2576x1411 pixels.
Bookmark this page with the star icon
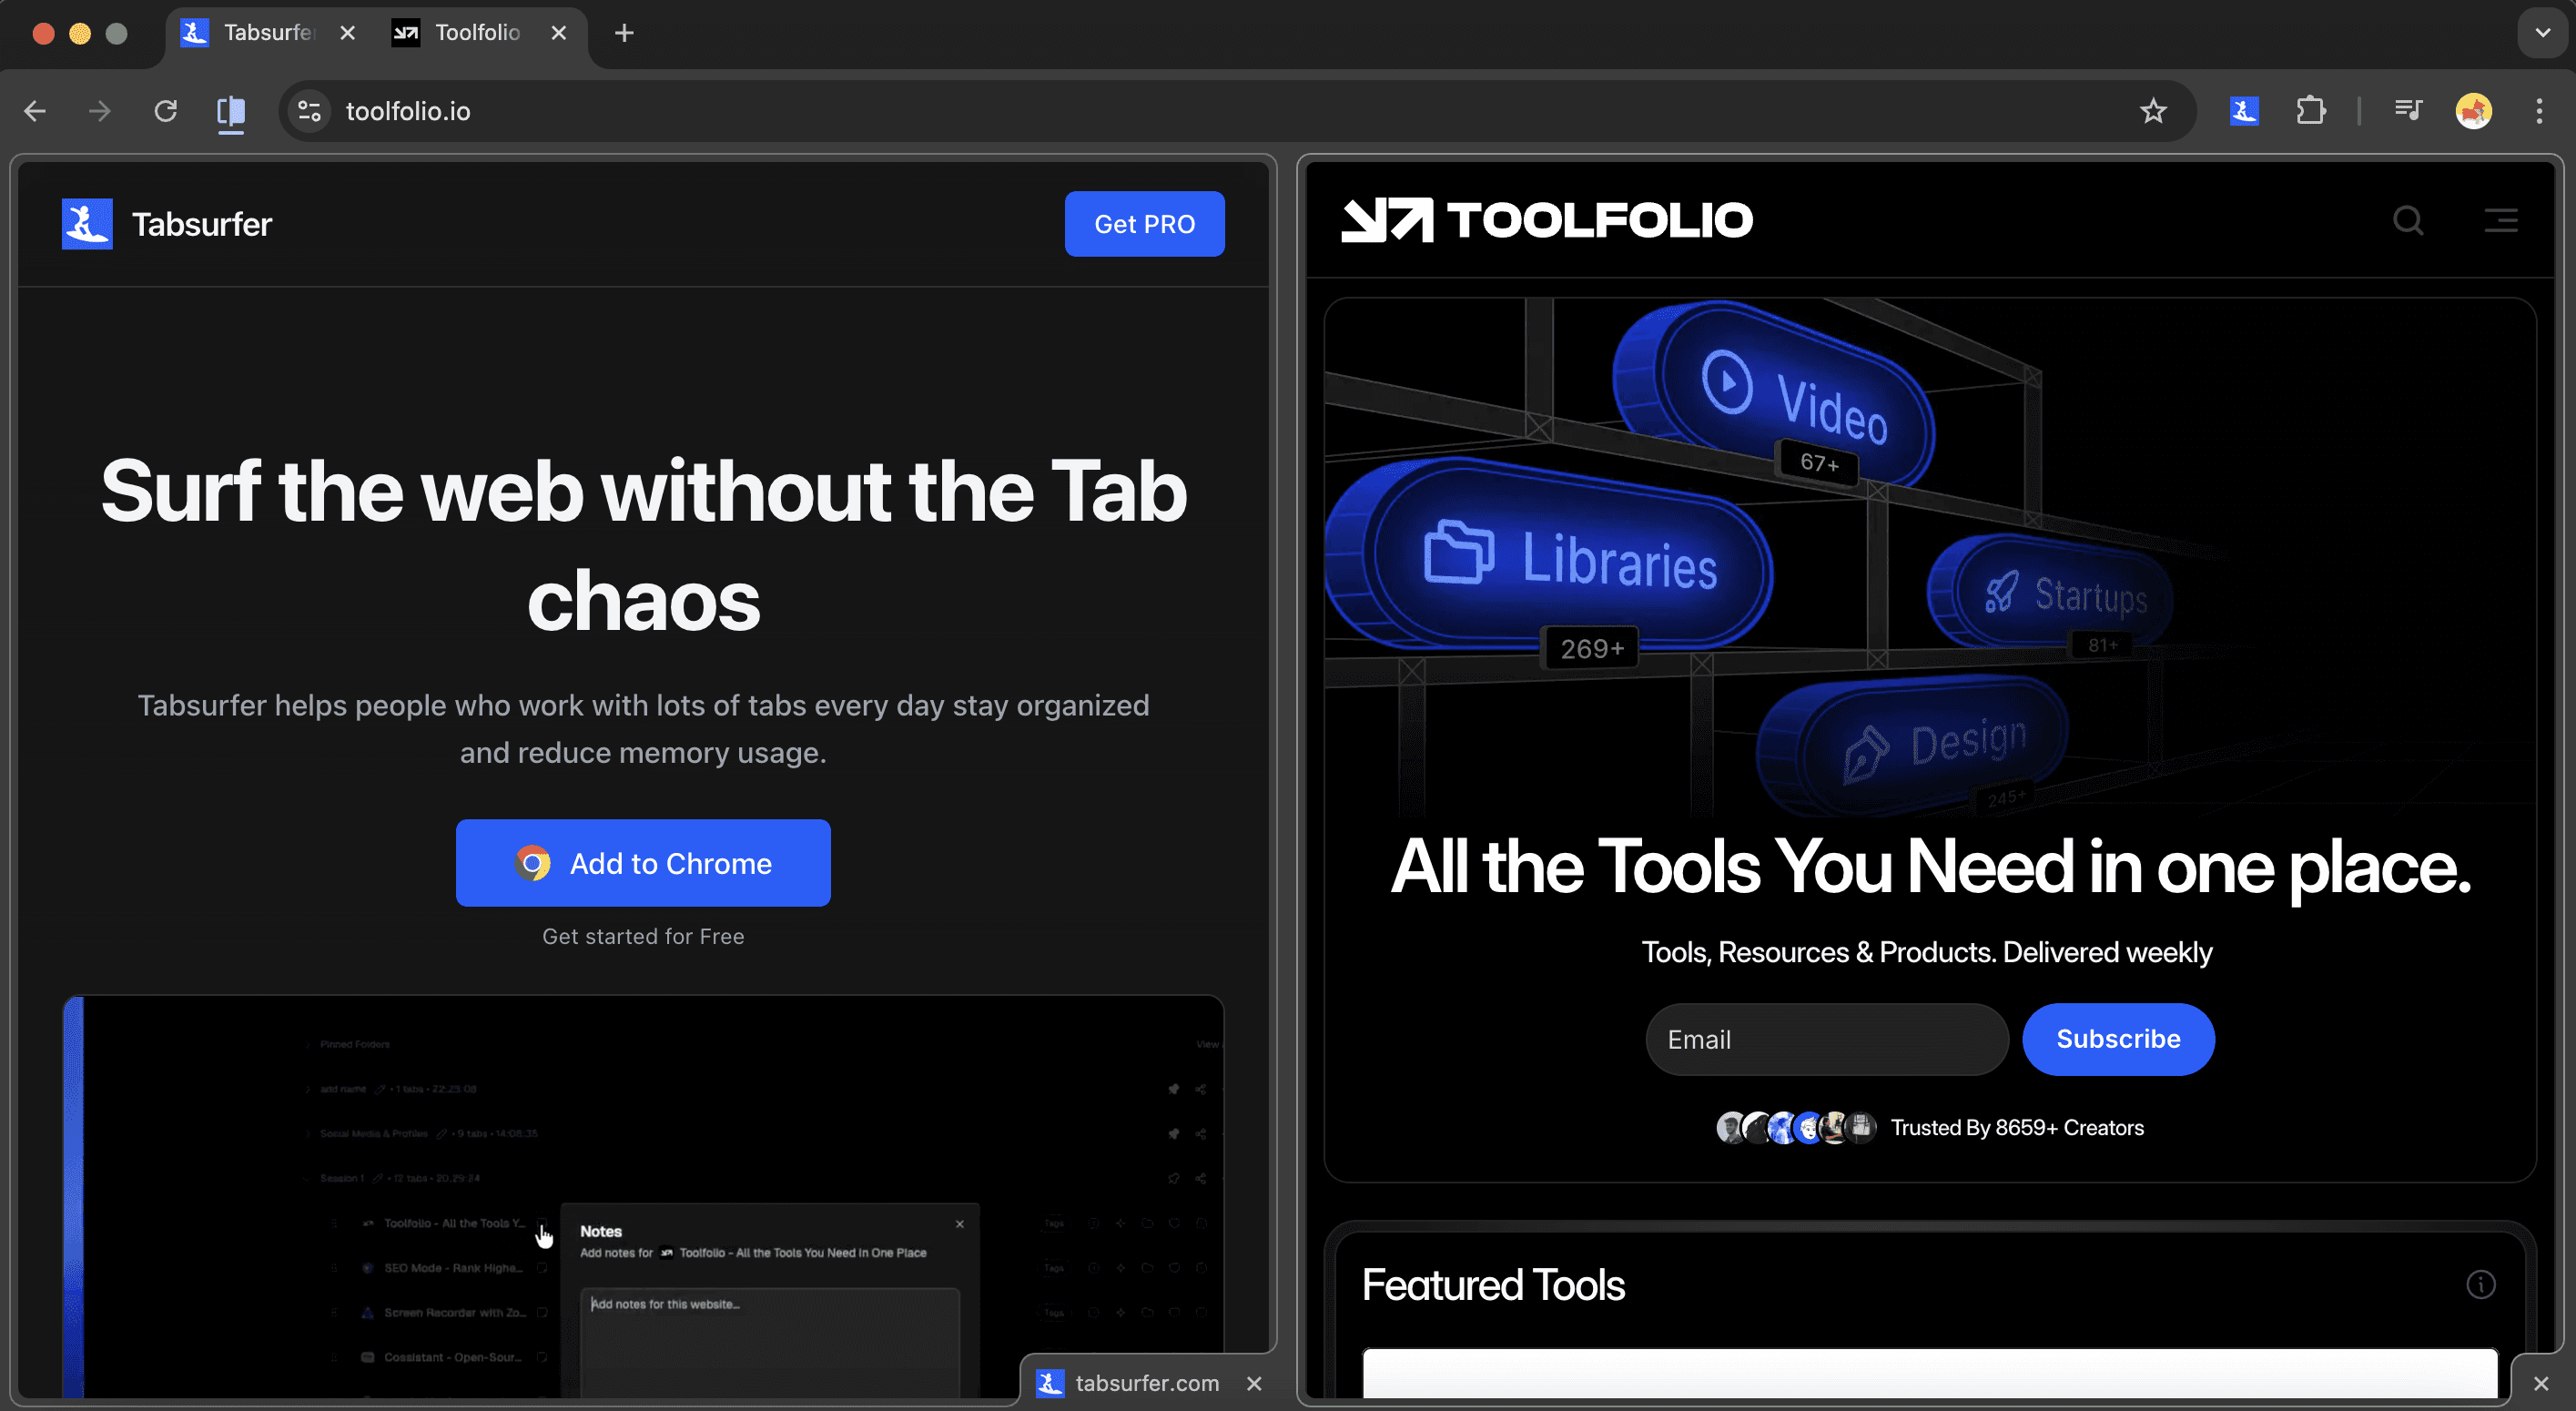tap(2153, 111)
